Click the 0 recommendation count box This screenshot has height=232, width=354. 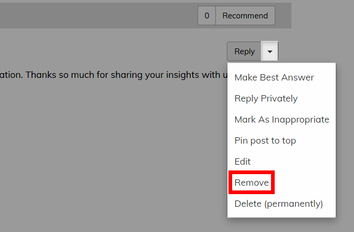coord(206,16)
